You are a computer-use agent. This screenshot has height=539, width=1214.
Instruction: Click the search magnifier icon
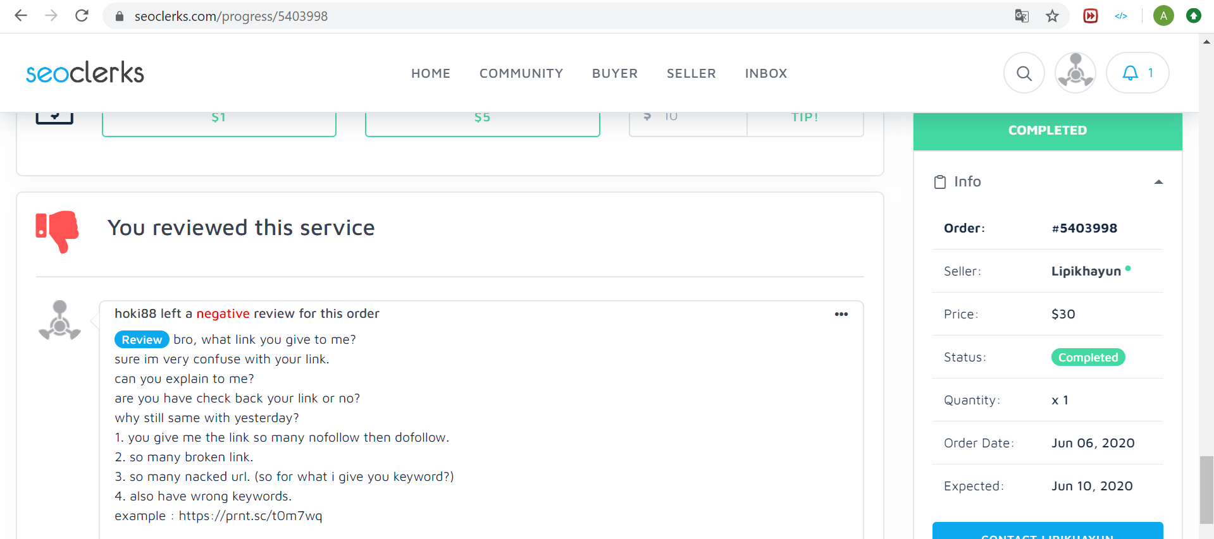coord(1024,73)
